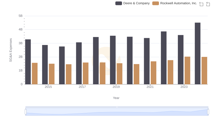213x122 pixels.
Task: Click the 2021 x-axis label
Action: click(150, 87)
